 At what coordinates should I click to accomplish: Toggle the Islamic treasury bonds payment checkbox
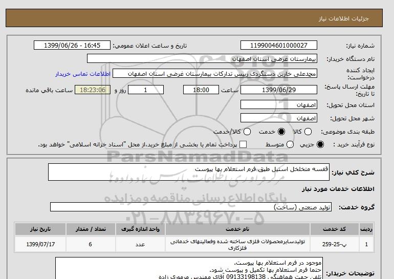[243, 144]
